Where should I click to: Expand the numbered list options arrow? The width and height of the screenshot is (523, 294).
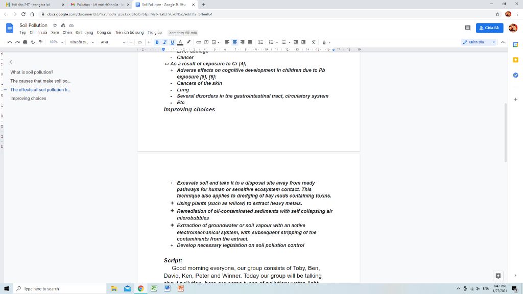[x=277, y=42]
